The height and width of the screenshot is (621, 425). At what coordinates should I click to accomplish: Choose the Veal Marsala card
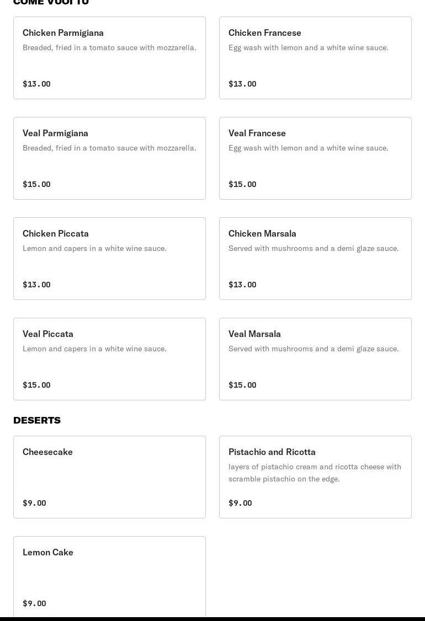(x=315, y=359)
